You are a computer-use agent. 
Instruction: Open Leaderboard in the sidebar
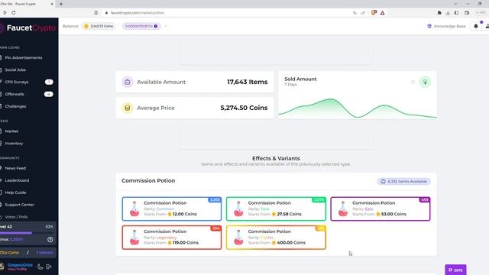tap(17, 180)
